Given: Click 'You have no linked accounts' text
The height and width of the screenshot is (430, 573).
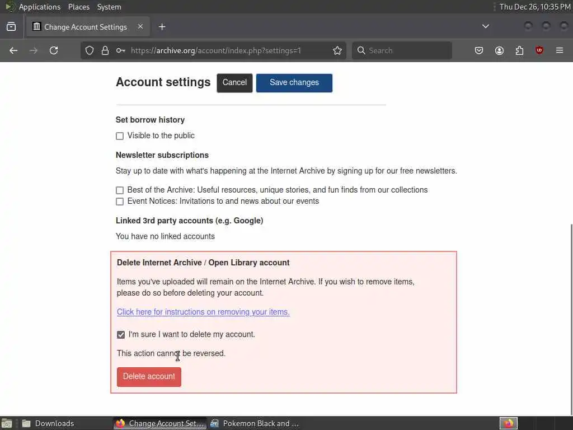Looking at the screenshot, I should coord(165,236).
